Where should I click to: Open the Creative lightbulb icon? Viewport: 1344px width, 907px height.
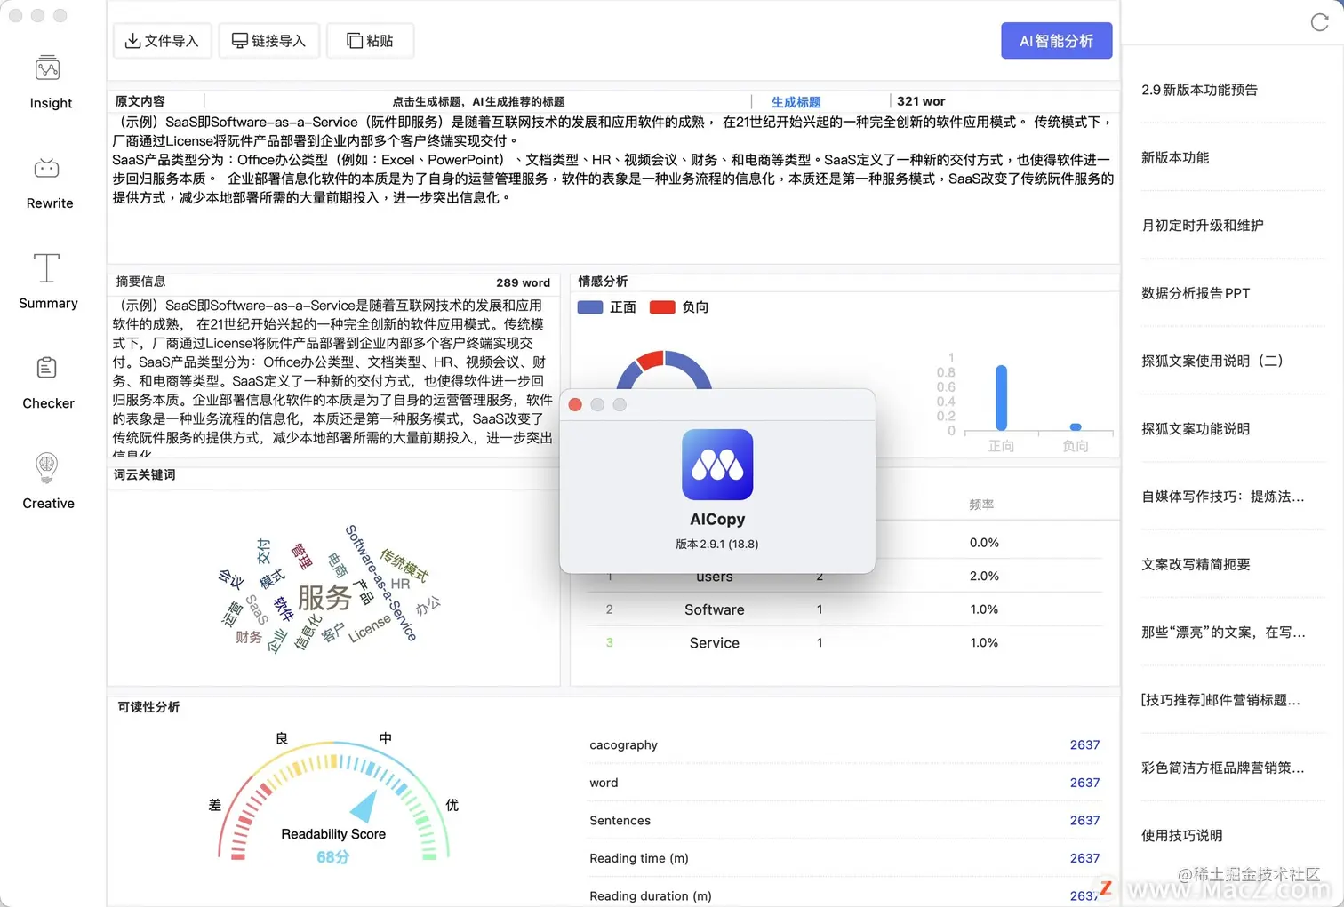click(47, 467)
